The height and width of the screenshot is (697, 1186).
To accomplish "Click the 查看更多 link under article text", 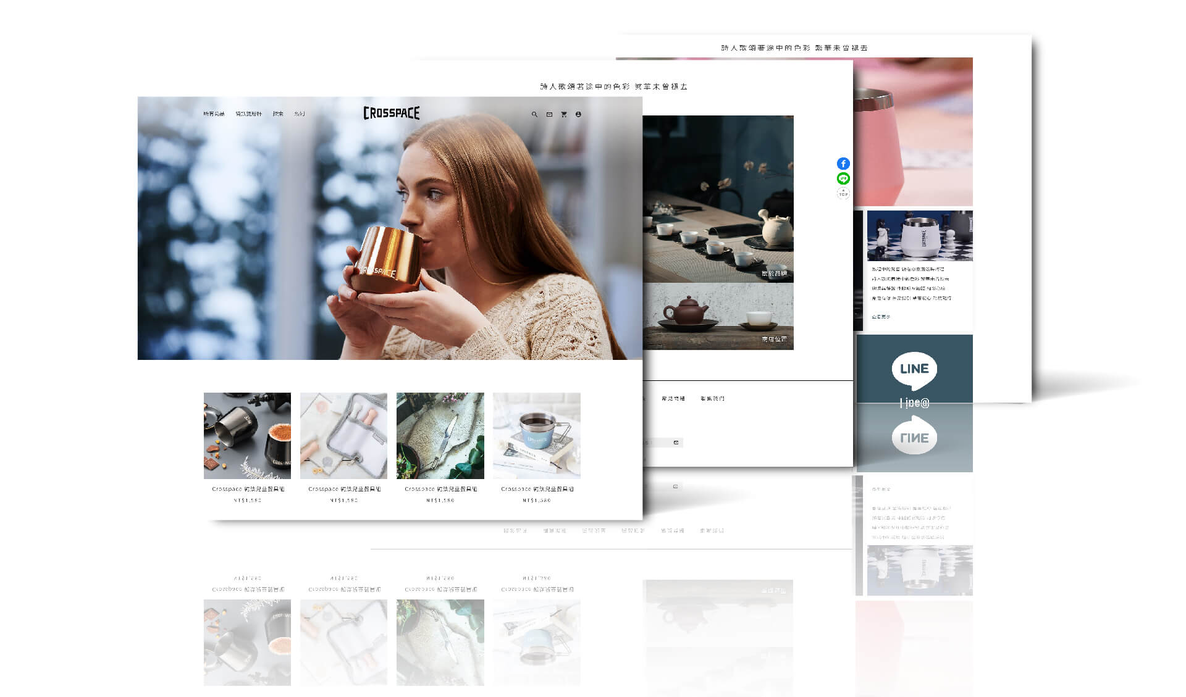I will [x=881, y=317].
